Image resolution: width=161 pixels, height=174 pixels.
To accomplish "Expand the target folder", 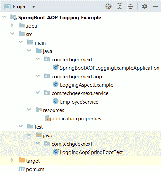I will (12, 160).
